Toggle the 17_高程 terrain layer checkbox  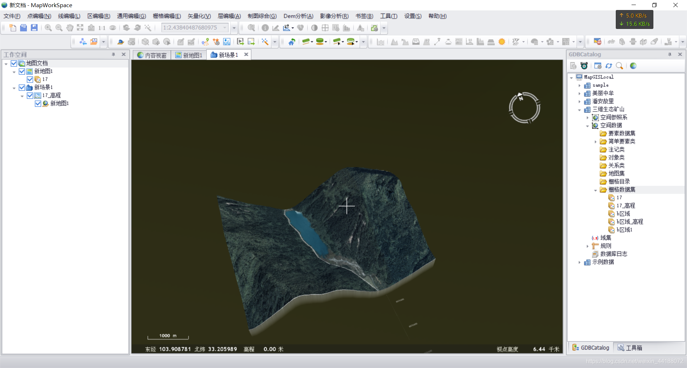30,95
